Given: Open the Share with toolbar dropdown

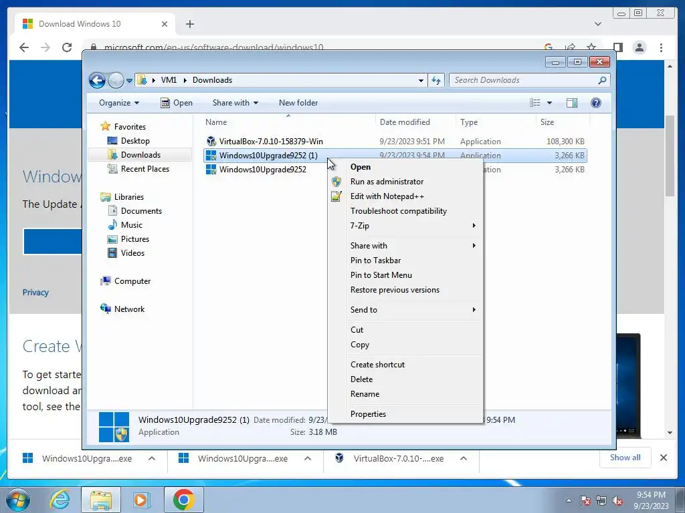Looking at the screenshot, I should (x=235, y=103).
